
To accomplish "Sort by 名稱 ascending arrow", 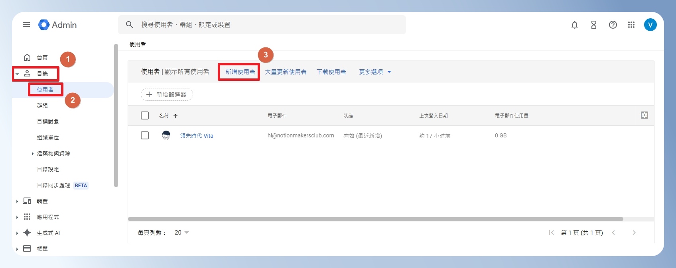I will tap(175, 116).
